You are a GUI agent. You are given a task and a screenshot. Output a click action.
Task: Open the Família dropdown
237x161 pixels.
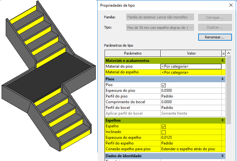[160, 17]
